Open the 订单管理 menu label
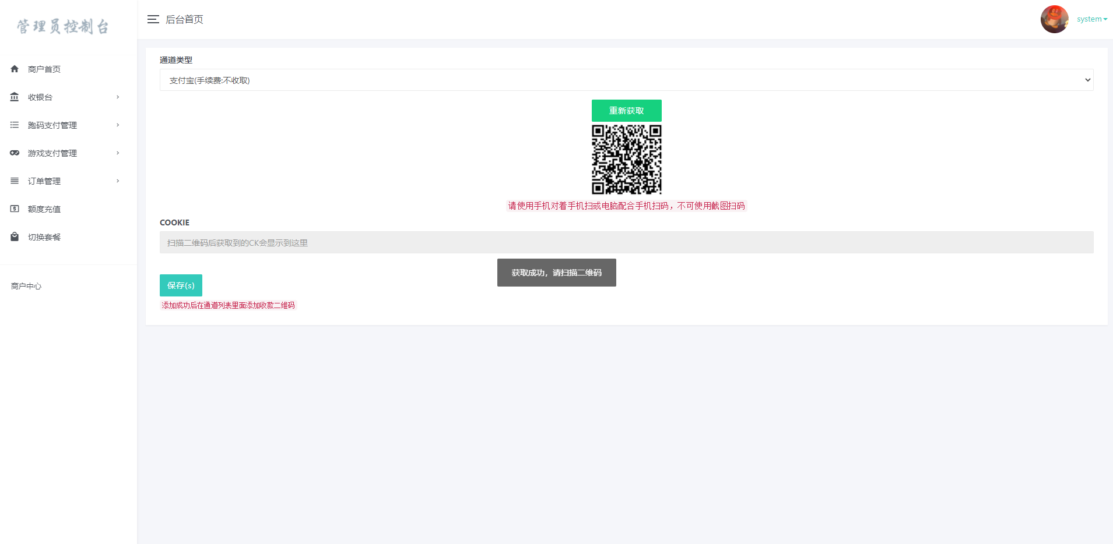Screen dimensions: 1113x544 click(44, 181)
